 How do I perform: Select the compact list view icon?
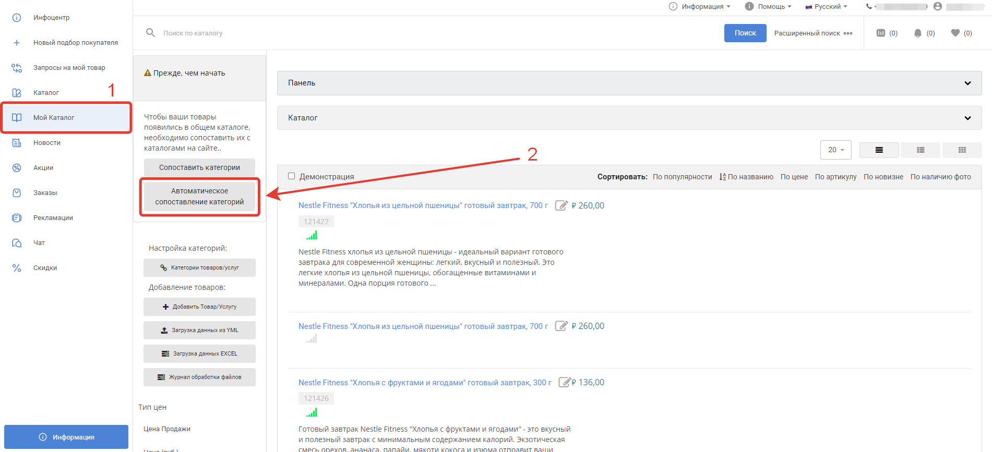pyautogui.click(x=921, y=150)
